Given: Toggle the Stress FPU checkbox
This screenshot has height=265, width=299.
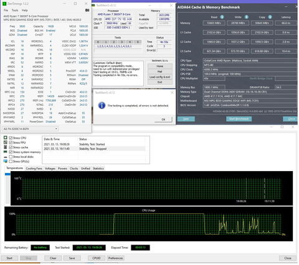Looking at the screenshot, I should [x=11, y=142].
